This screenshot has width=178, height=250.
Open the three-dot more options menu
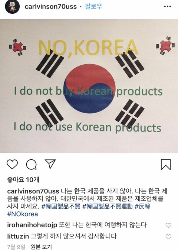tap(168, 7)
